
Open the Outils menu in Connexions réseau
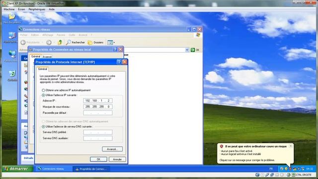tap(72, 35)
